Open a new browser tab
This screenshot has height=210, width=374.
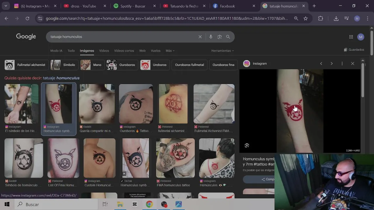[314, 6]
